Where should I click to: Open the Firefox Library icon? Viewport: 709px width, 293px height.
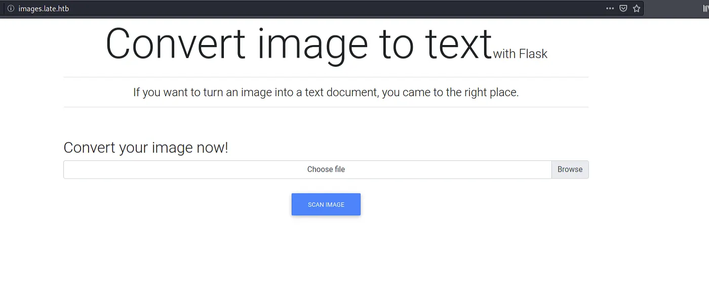point(705,9)
